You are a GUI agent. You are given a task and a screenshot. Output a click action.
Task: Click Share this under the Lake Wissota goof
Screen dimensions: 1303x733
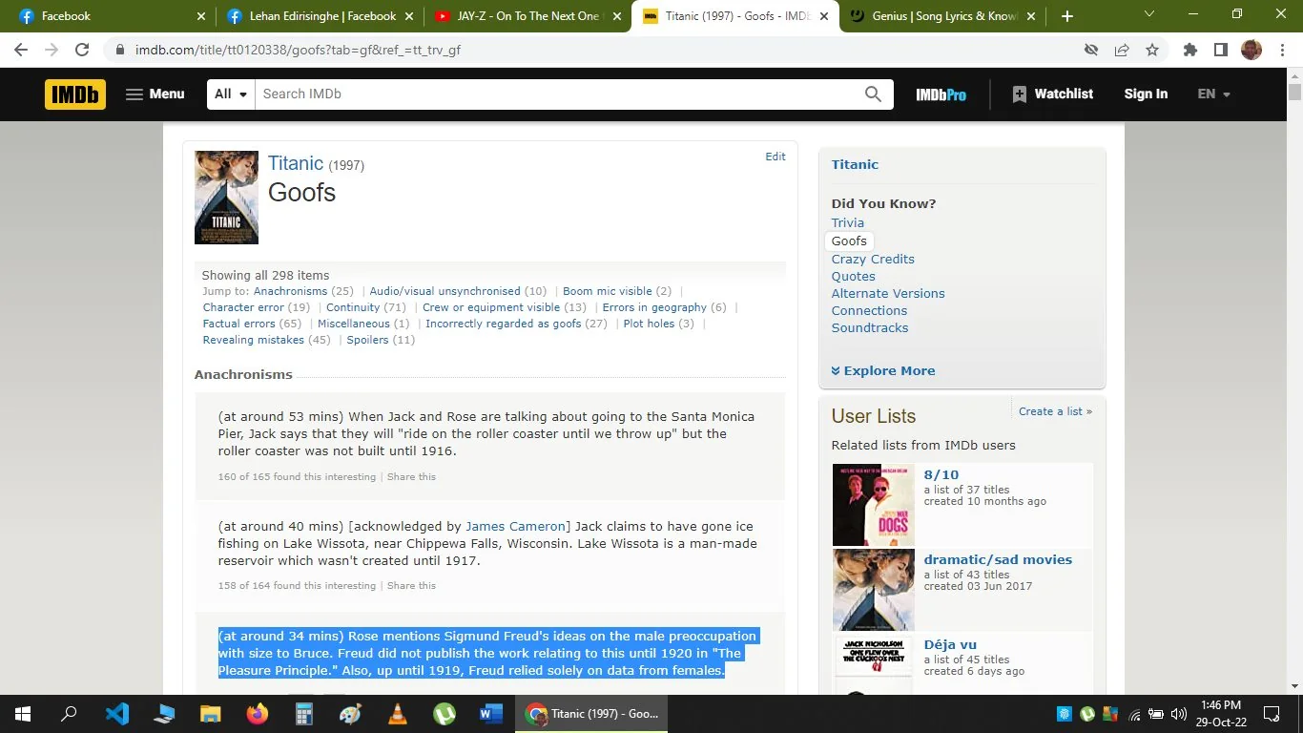pos(411,585)
